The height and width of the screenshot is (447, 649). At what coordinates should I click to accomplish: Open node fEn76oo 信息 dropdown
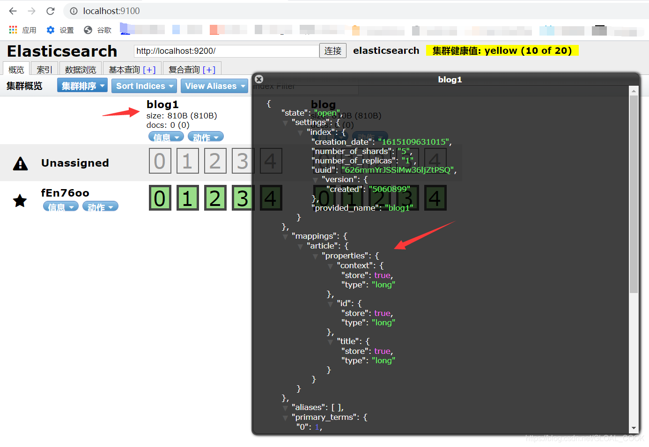pos(61,207)
